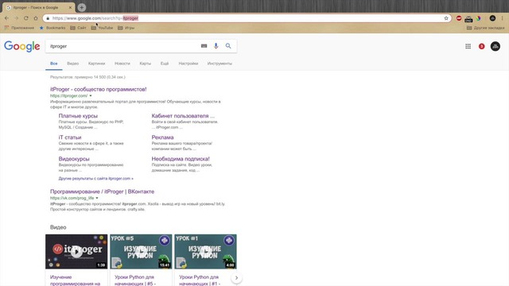Viewport: 509px width, 286px height.
Task: Switch to the Карты results tab
Action: [x=146, y=64]
